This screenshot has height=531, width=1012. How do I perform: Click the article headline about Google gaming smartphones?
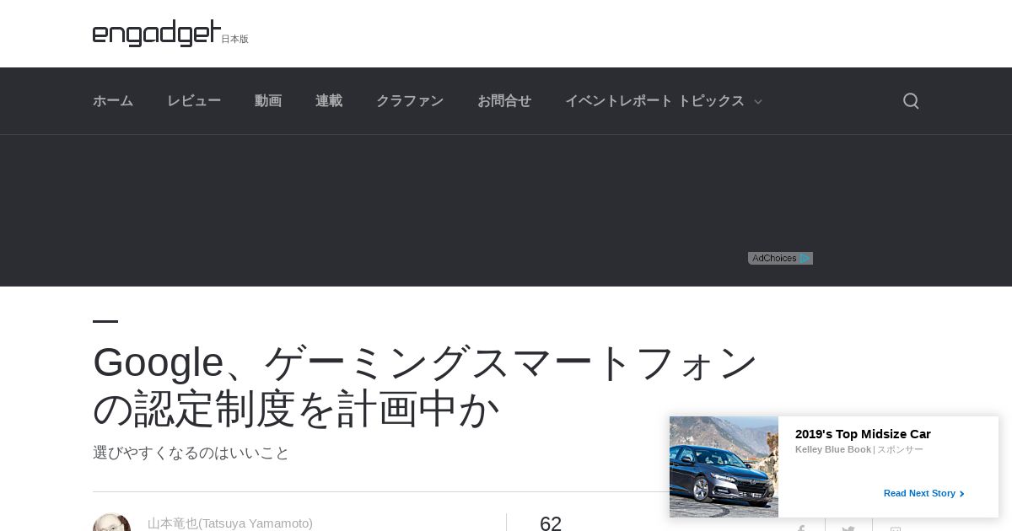click(x=425, y=385)
